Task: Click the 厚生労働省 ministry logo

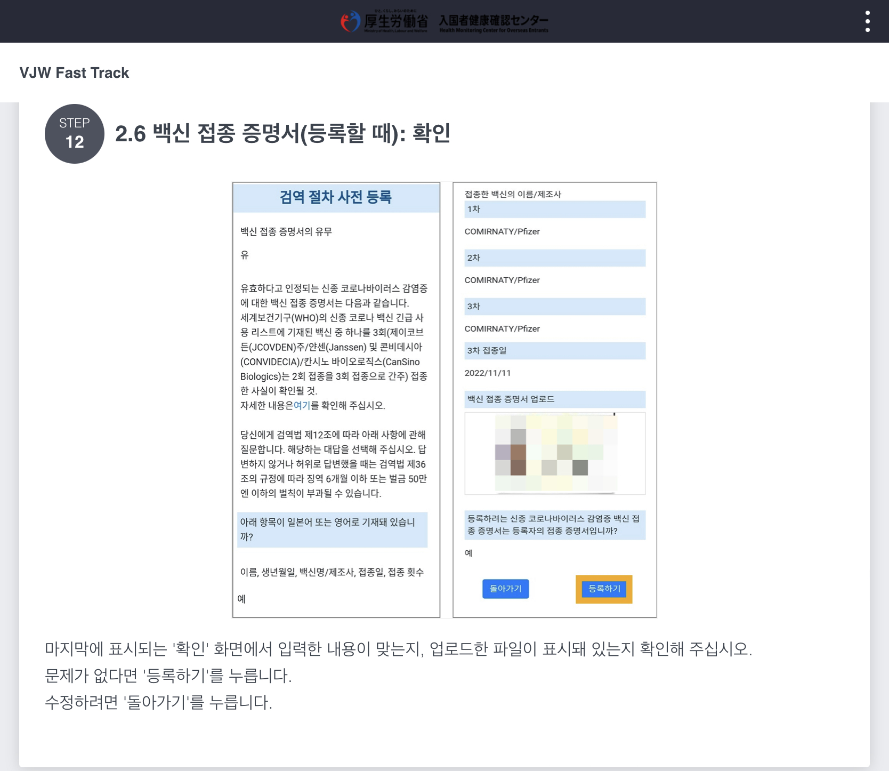Action: pyautogui.click(x=385, y=21)
